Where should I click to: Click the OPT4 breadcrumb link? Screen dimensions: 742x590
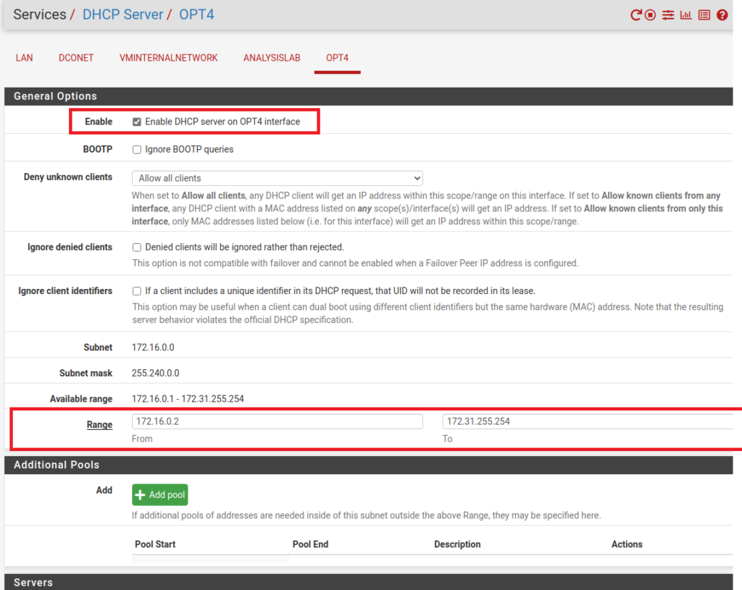(x=196, y=14)
